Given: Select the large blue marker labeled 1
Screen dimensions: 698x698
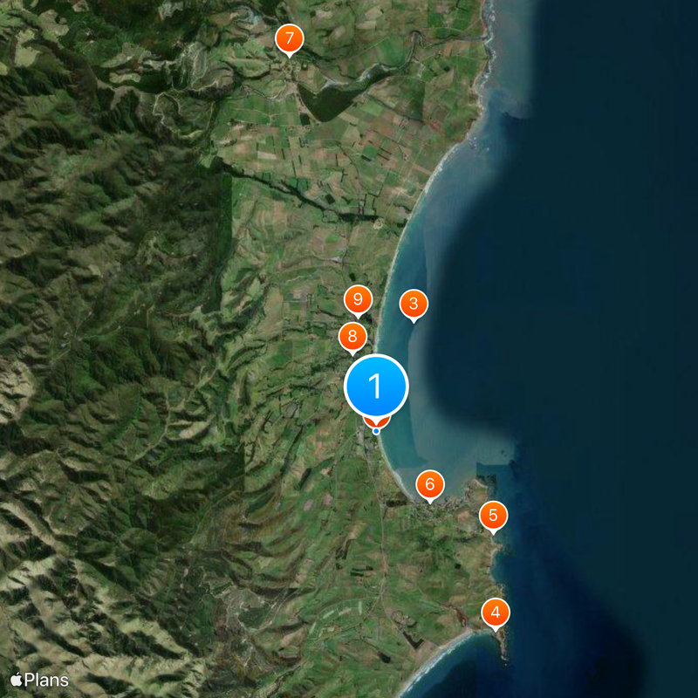Looking at the screenshot, I should pyautogui.click(x=376, y=384).
